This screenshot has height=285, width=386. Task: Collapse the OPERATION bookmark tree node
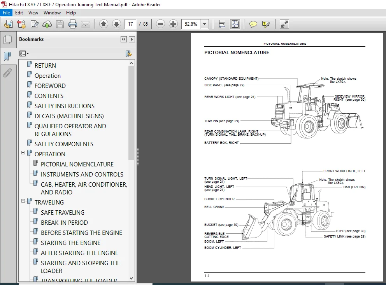coord(23,153)
